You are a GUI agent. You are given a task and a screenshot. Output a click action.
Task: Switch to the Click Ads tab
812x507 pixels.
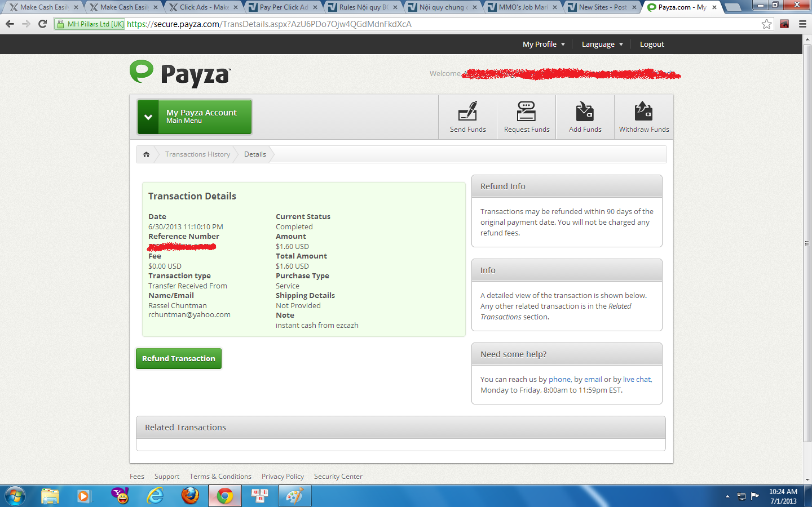[204, 7]
